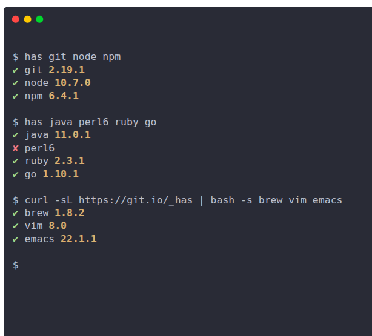Screen dimensions: 372x336
Task: Click the empty prompt at the bottom
Action: pos(16,265)
